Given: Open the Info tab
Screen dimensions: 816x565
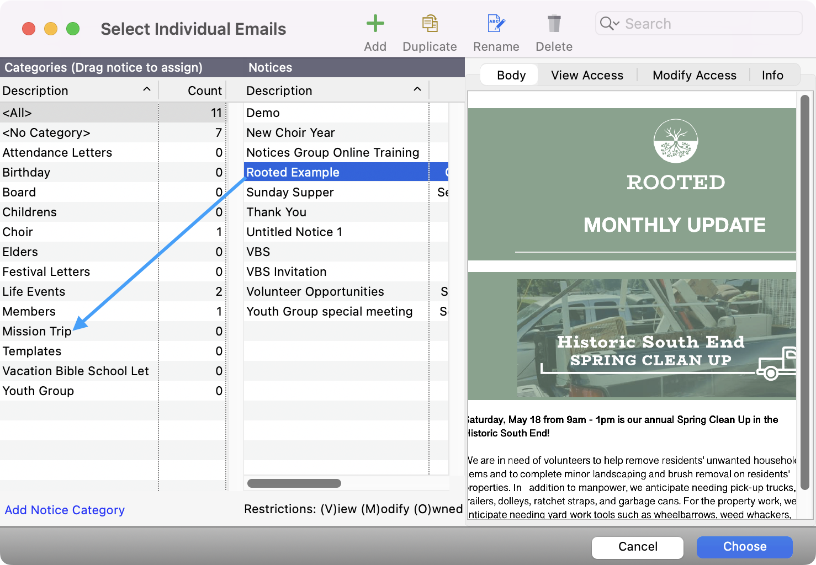Looking at the screenshot, I should coord(772,75).
